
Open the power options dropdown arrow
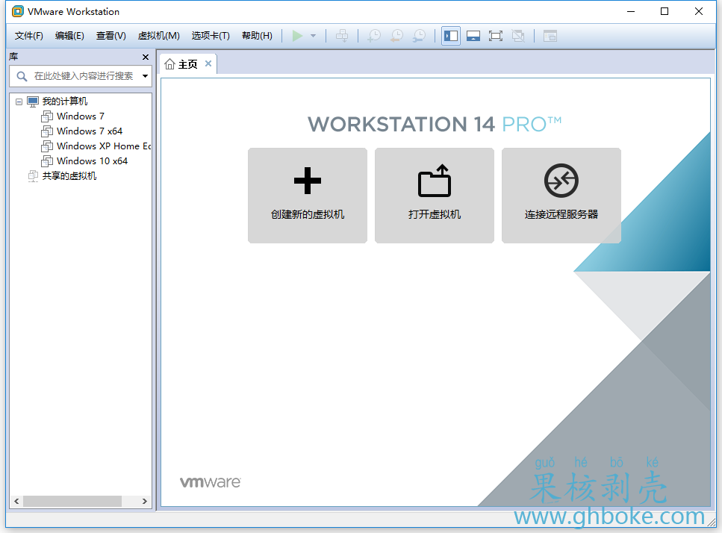[x=313, y=36]
